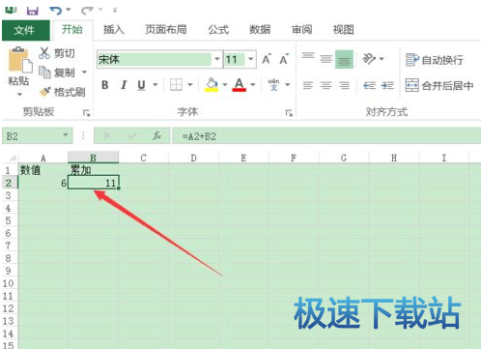481x349 pixels.
Task: Open the 文件 (File) tab
Action: tap(26, 30)
